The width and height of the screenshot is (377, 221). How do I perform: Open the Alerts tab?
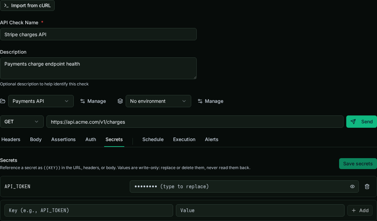point(212,139)
